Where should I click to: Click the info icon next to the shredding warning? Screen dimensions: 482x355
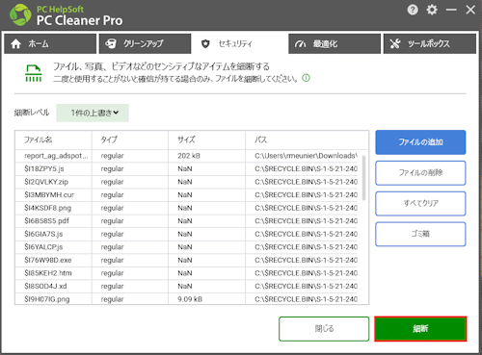coord(307,78)
